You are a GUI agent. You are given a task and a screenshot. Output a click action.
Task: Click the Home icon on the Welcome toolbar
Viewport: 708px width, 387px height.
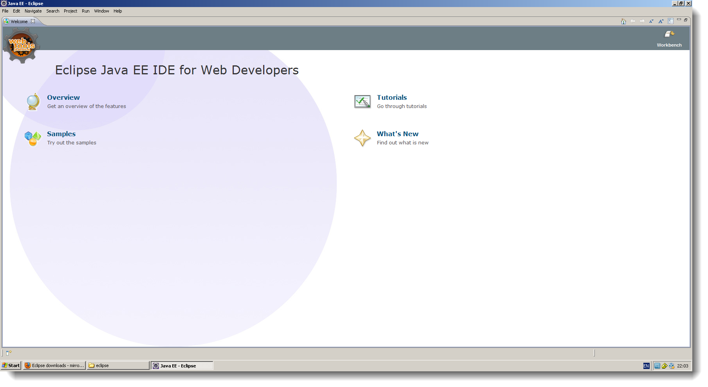coord(623,21)
